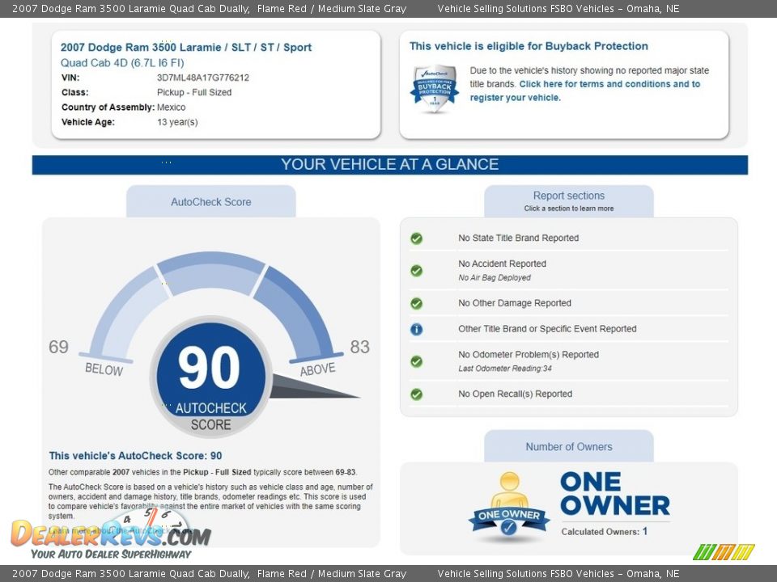This screenshot has width=777, height=582.
Task: Click the green check beside No Other Damage
Action: [x=416, y=303]
